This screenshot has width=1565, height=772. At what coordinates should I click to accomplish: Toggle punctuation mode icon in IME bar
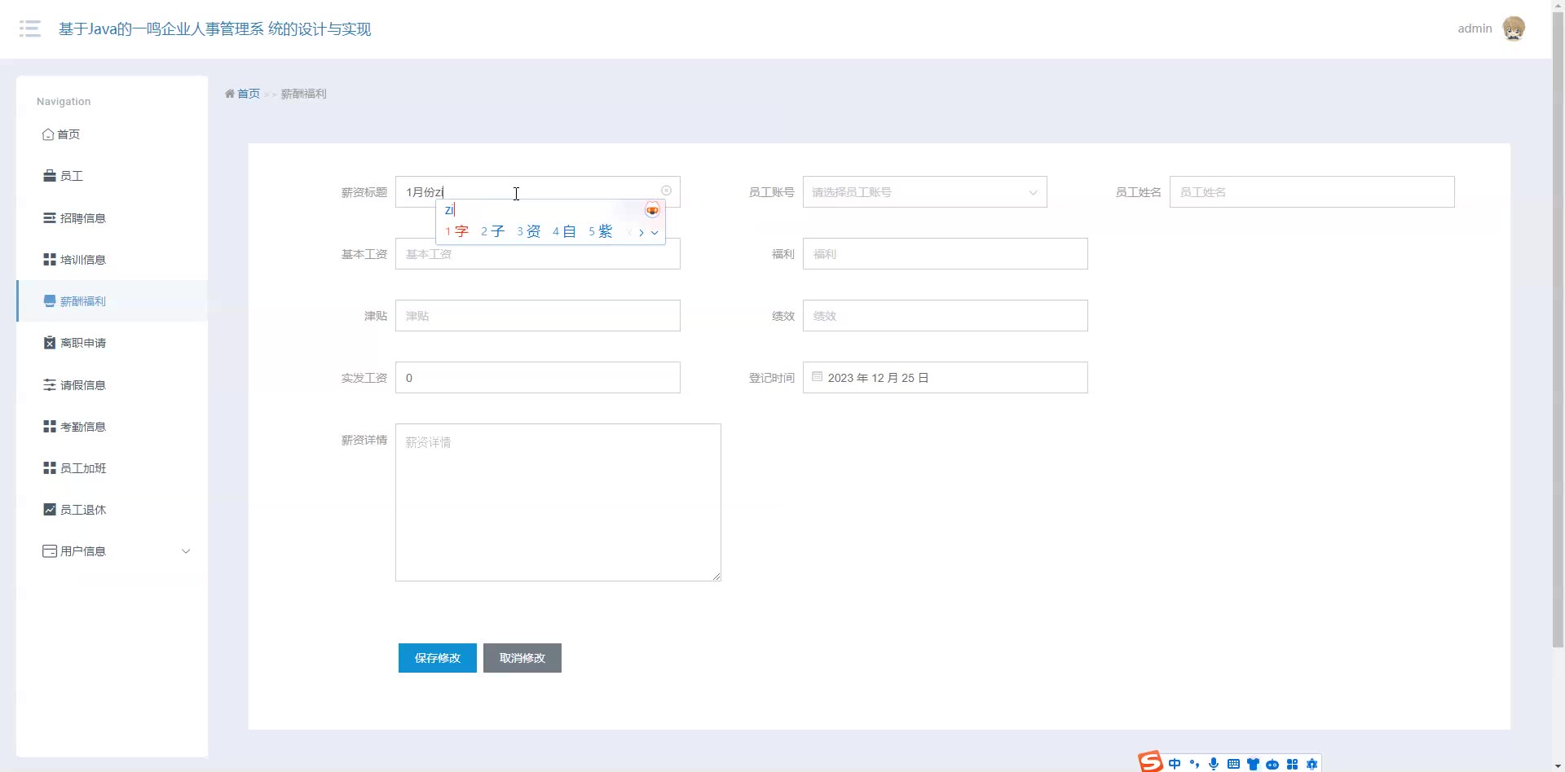pyautogui.click(x=1194, y=764)
